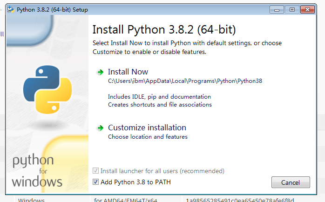The image size is (325, 202).
Task: Click the green arrow beside Install Now
Action: tap(100, 72)
